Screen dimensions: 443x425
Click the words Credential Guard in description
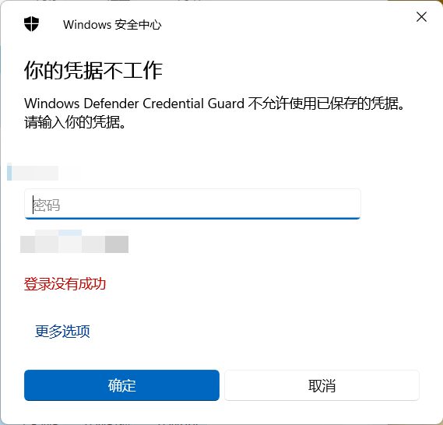coord(194,104)
